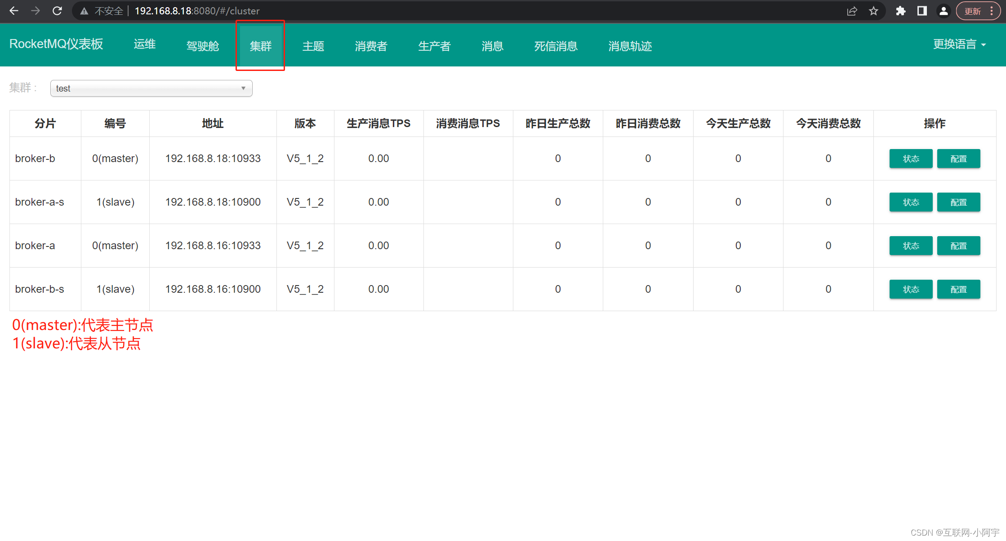Click the 0(master) cell in broker-a row
Viewport: 1006px width, 541px height.
(x=115, y=246)
